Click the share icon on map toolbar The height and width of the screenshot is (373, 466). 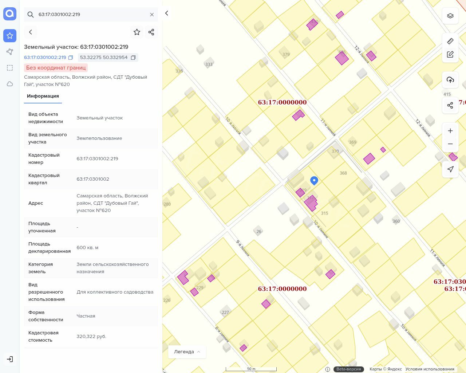(450, 105)
